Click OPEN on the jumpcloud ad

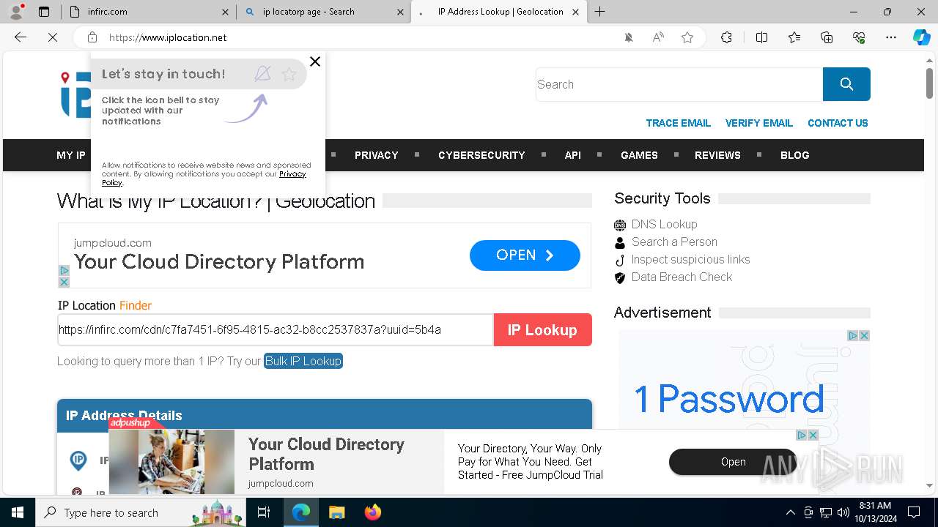pyautogui.click(x=525, y=255)
